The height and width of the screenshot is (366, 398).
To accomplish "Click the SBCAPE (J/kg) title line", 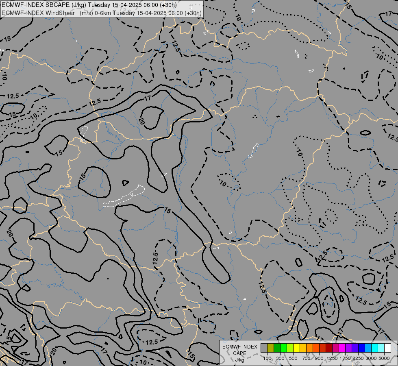I will click(89, 5).
